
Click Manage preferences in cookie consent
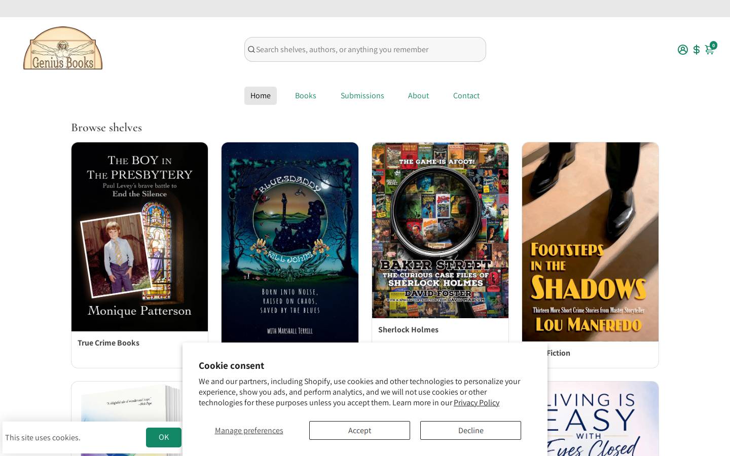tap(249, 431)
